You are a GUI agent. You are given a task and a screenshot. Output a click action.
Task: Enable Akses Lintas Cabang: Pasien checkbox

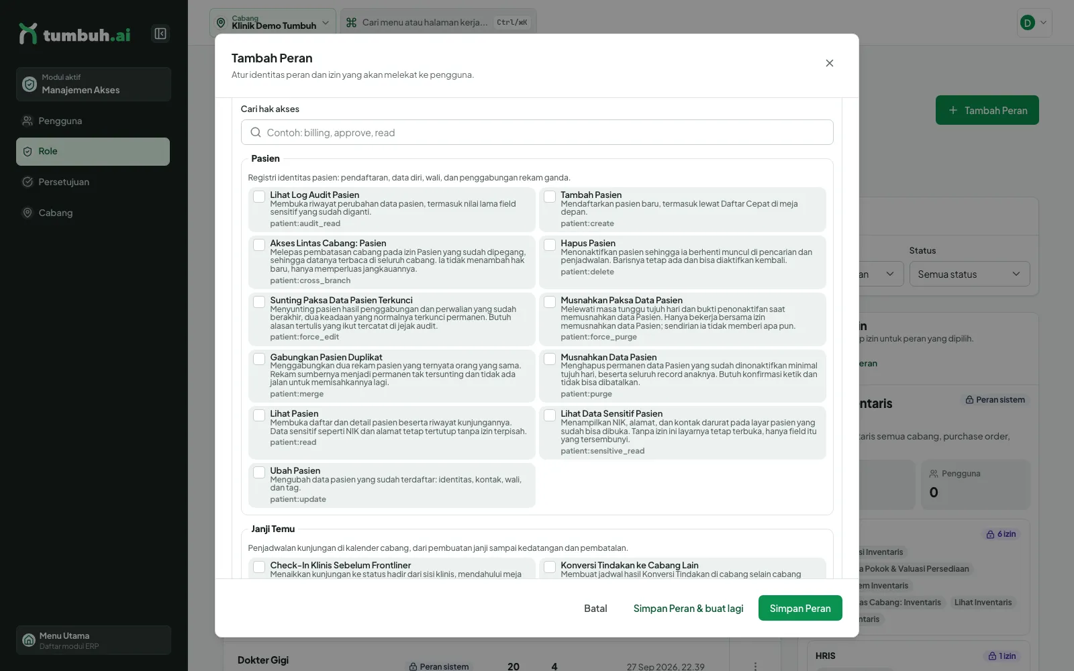[259, 245]
